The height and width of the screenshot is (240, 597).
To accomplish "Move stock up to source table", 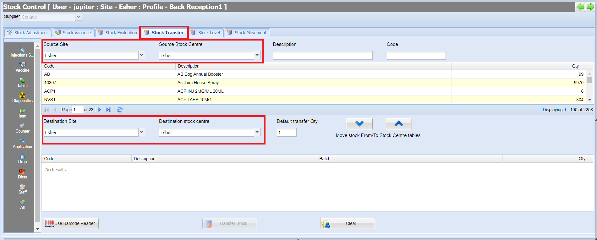I will pyautogui.click(x=398, y=124).
